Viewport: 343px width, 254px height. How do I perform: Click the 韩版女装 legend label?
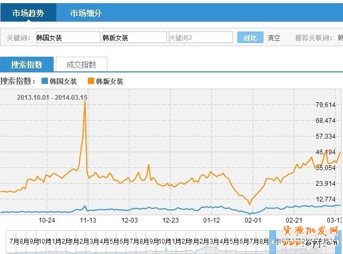pos(109,81)
